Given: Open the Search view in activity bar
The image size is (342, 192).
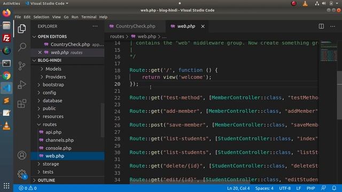Looking at the screenshot, I should pos(22,47).
